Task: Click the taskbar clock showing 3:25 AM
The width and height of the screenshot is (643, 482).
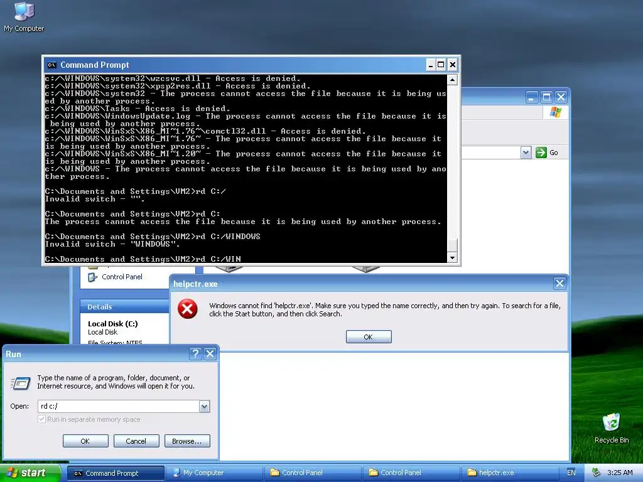Action: pos(620,473)
